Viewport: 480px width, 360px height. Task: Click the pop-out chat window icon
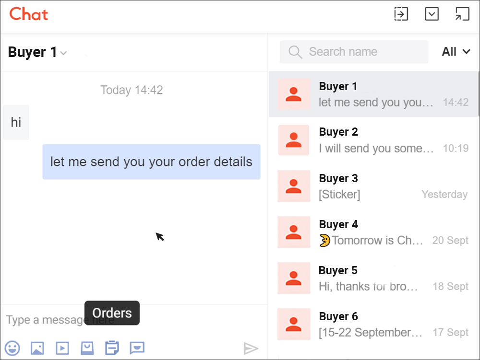[x=401, y=14]
